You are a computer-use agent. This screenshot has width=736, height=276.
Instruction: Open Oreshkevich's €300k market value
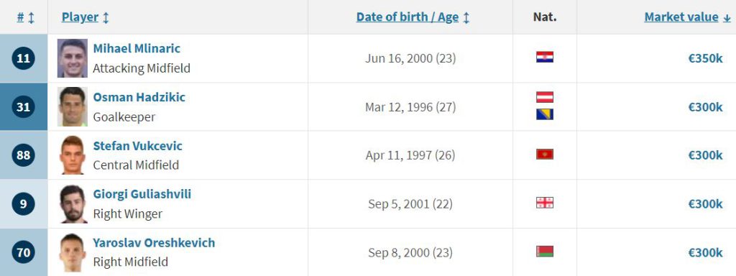[706, 252]
